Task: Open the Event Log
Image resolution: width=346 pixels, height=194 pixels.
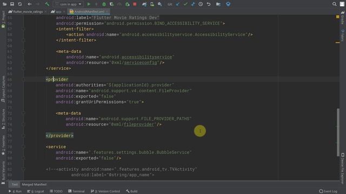Action: point(328,191)
